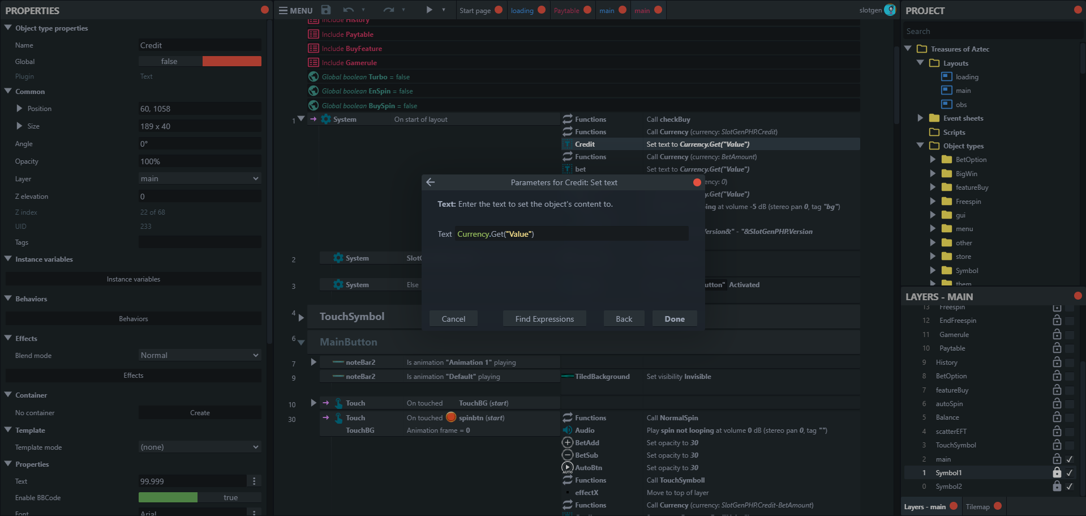Open the preview options dropdown arrow

[444, 10]
